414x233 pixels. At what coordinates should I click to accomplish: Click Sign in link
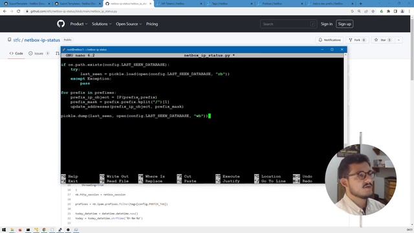point(326,24)
